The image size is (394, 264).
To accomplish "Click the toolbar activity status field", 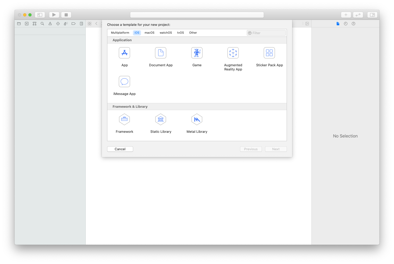I will click(x=197, y=15).
